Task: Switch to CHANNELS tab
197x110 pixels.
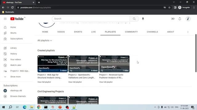Action: click(152, 32)
